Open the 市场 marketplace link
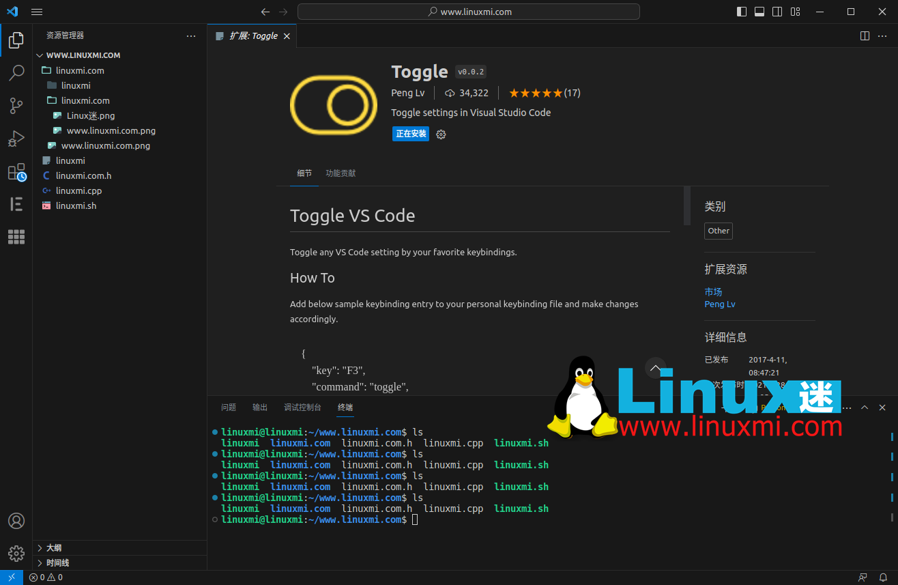The width and height of the screenshot is (898, 585). [713, 292]
